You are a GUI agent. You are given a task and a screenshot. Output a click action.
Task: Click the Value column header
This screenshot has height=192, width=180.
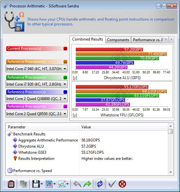click(x=123, y=127)
